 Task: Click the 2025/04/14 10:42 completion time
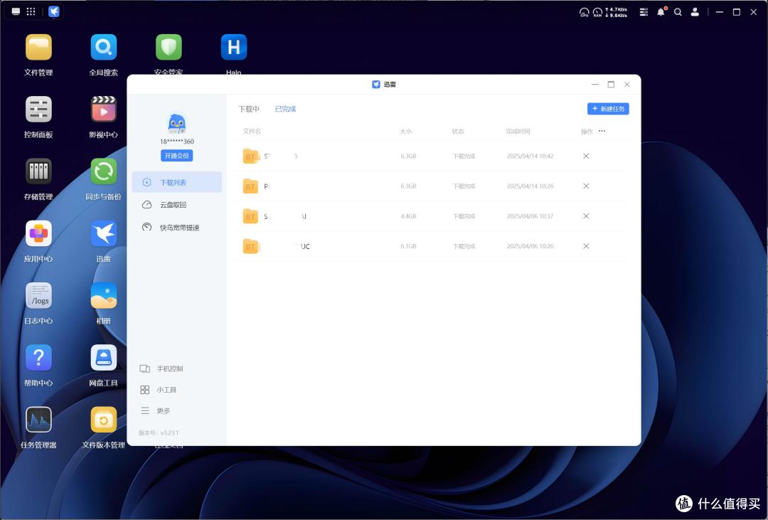[530, 156]
